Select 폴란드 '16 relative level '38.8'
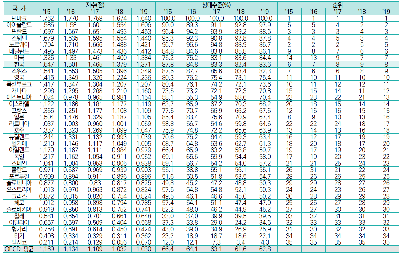The image size is (404, 258). [x=192, y=170]
